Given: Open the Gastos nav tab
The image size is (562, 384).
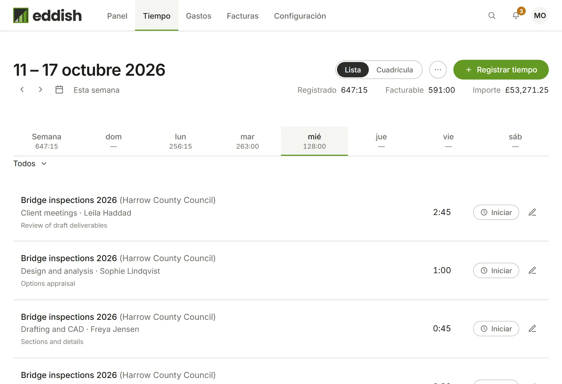Looking at the screenshot, I should 199,16.
